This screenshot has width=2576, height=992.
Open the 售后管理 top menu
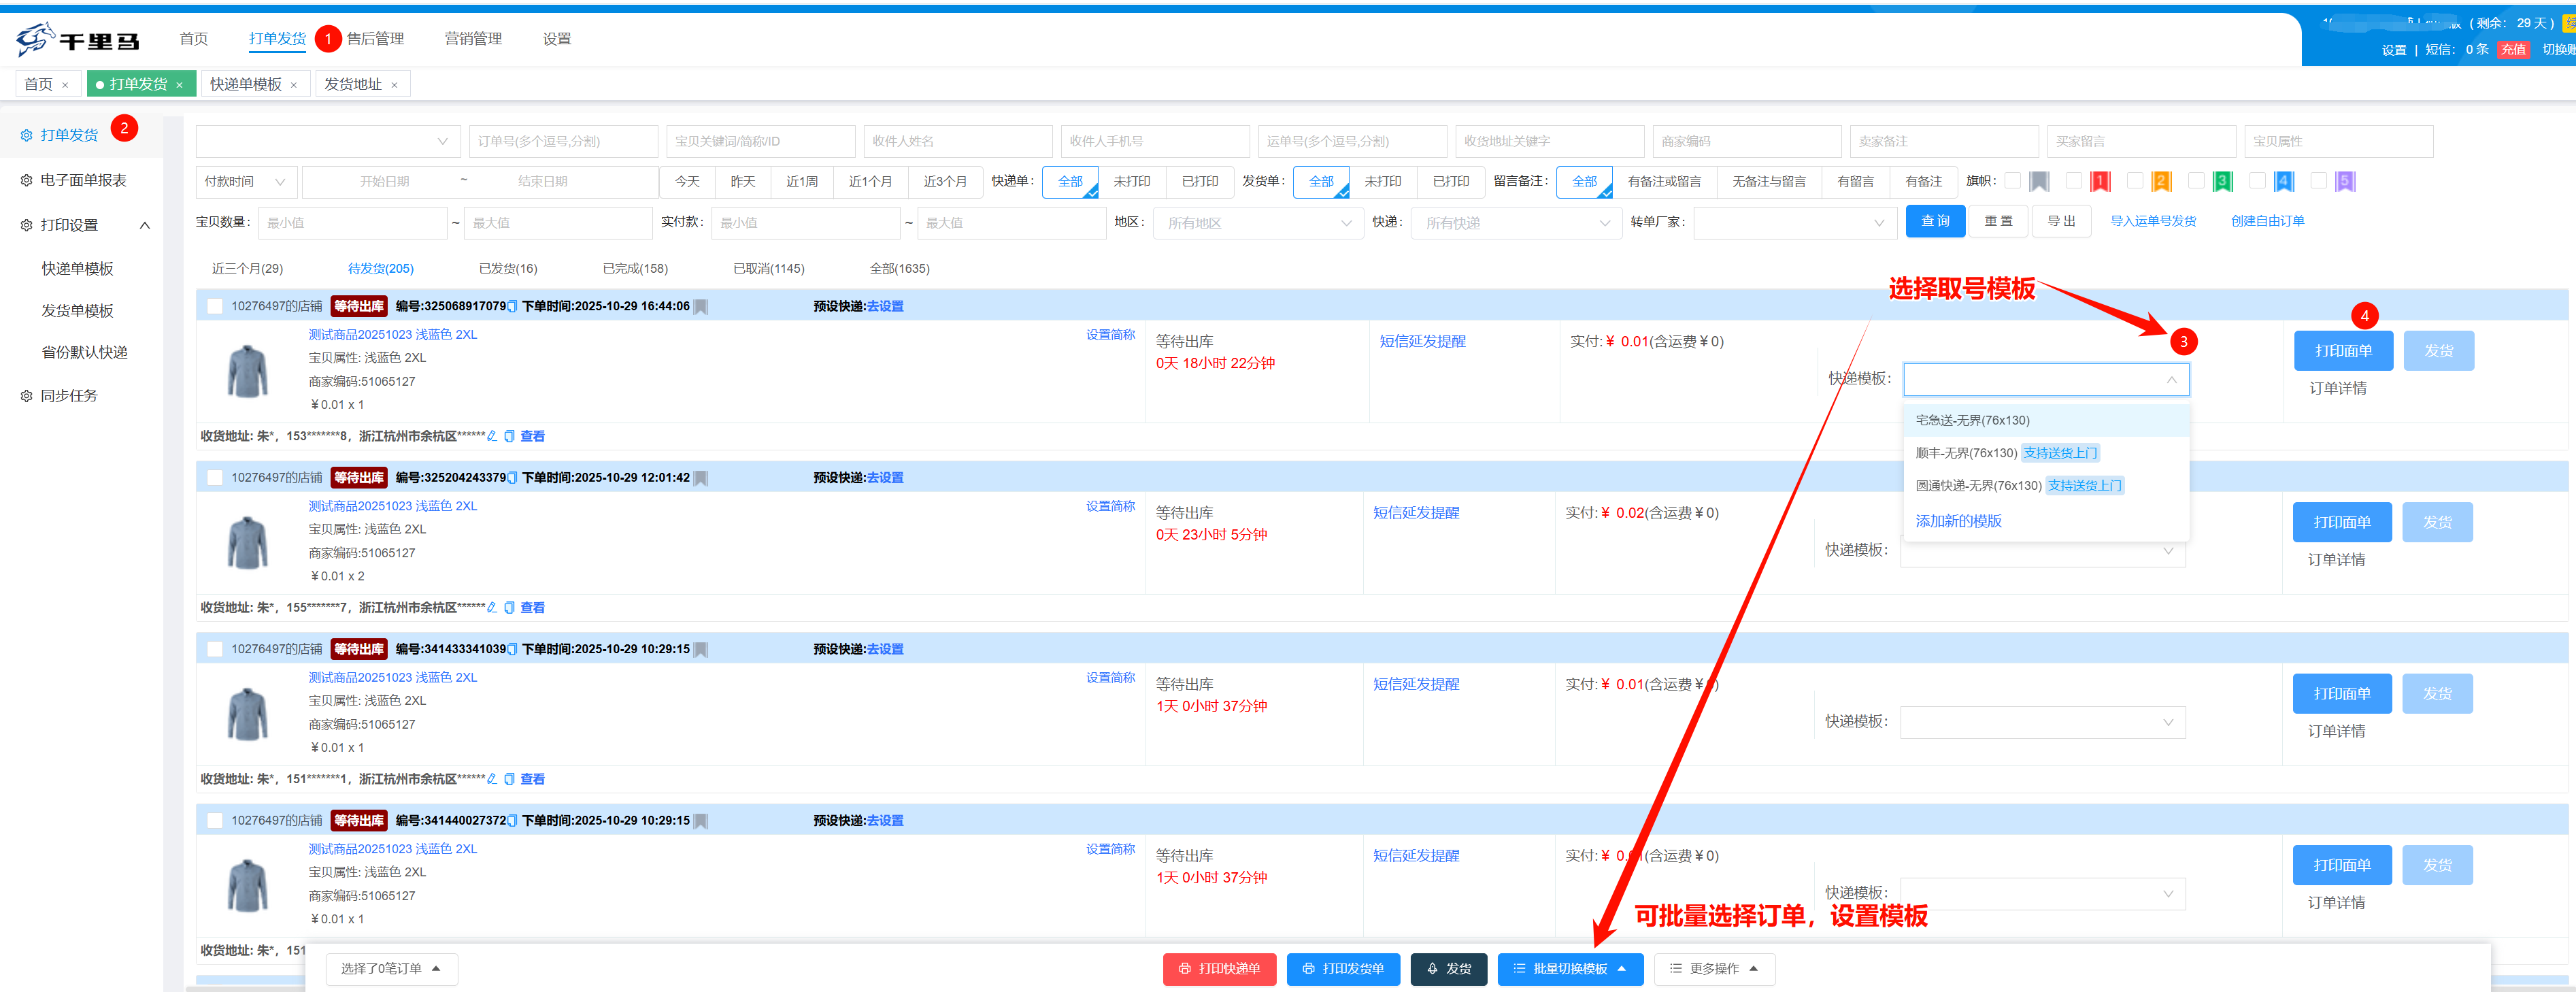(375, 39)
